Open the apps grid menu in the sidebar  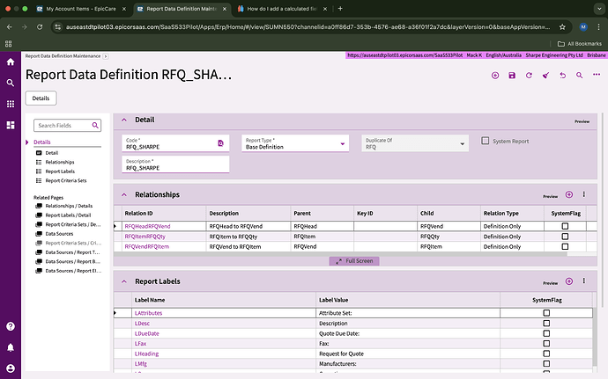(x=11, y=104)
